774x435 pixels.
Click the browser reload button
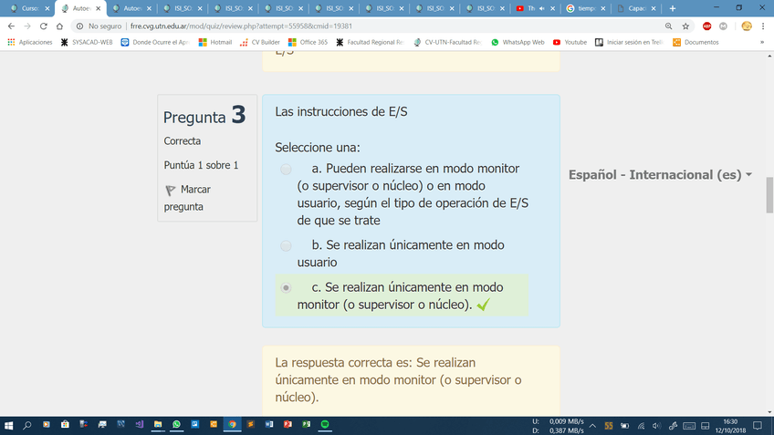tap(44, 26)
